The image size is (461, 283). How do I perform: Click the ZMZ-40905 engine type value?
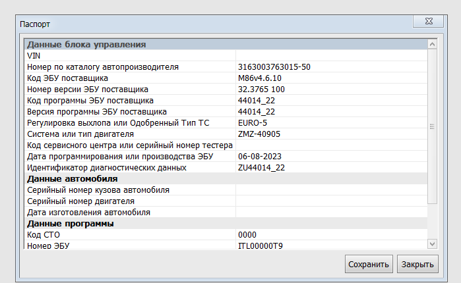point(259,134)
